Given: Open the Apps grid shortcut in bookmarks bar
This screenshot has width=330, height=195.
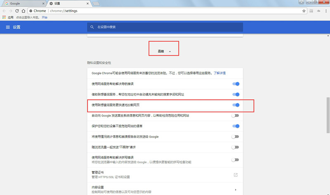Looking at the screenshot, I should pyautogui.click(x=4, y=17).
